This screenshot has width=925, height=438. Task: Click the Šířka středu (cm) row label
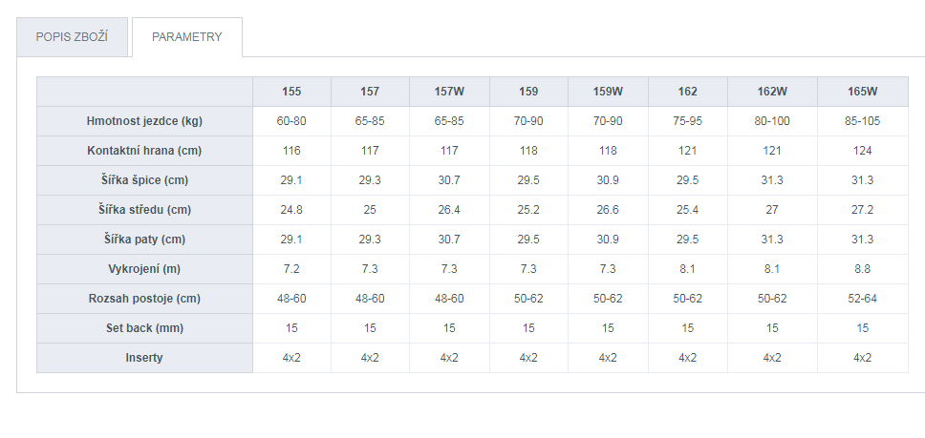[x=144, y=210]
